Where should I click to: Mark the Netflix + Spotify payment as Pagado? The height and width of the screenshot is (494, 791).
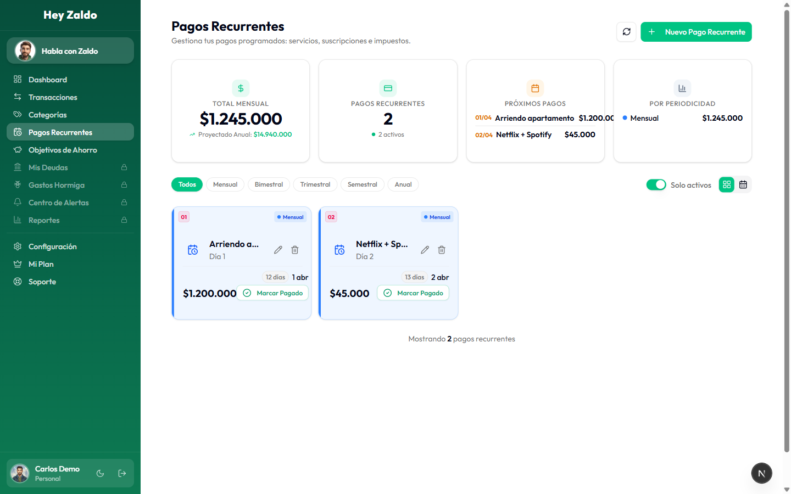click(x=413, y=293)
